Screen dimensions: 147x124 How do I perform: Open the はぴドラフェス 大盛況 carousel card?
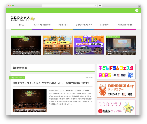point(121,45)
